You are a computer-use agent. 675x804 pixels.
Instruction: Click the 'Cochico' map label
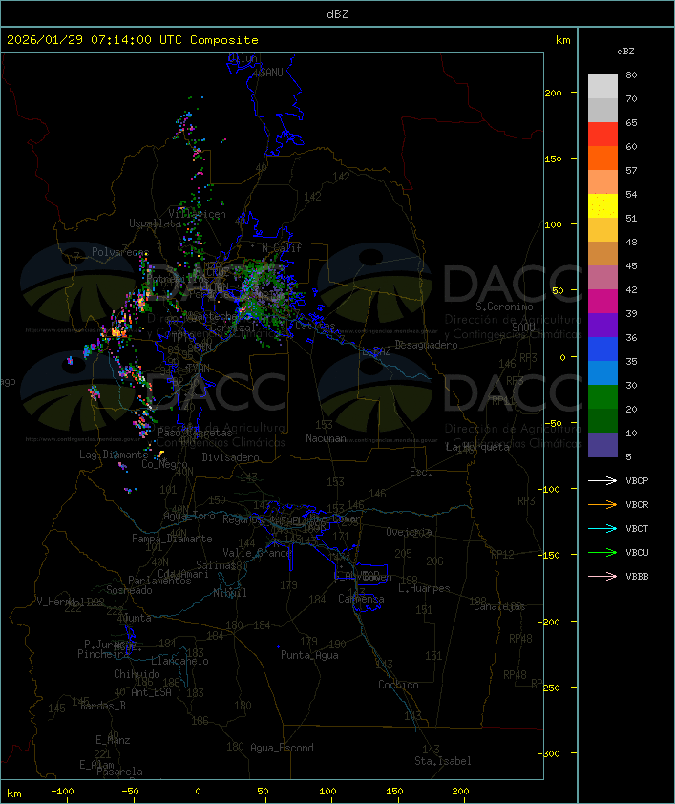pyautogui.click(x=398, y=685)
